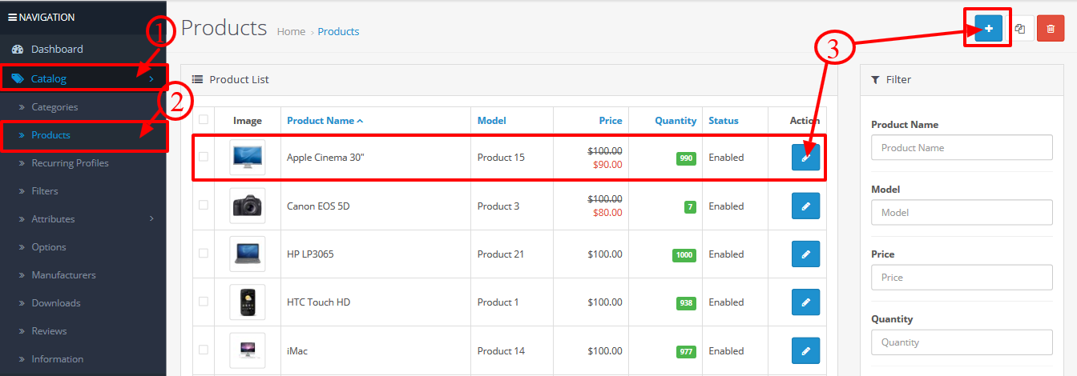Screen dimensions: 1077x376
Task: Click the 'Image' column header
Action: [248, 121]
